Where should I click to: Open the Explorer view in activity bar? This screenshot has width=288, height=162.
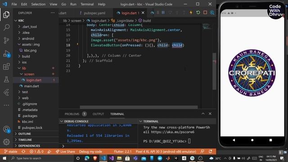6,15
